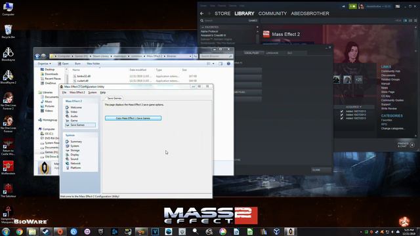Open the Help menu in Configuration Utility

pos(103,92)
